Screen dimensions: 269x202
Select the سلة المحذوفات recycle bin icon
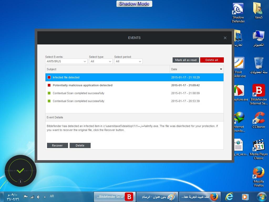click(259, 65)
